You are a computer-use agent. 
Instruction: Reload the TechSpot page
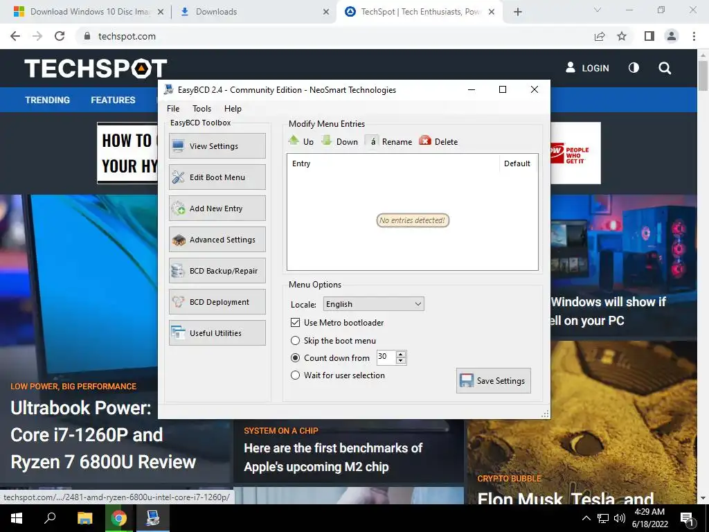coord(60,36)
